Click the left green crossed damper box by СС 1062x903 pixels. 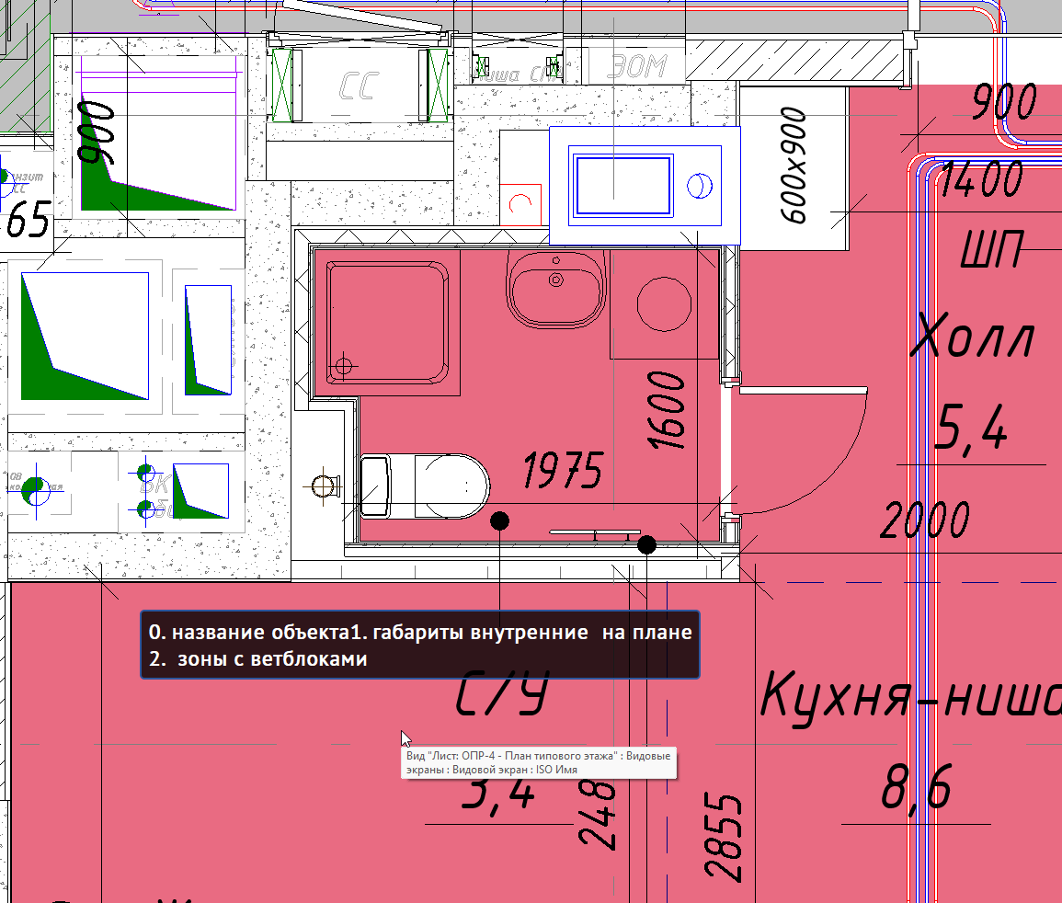point(281,84)
